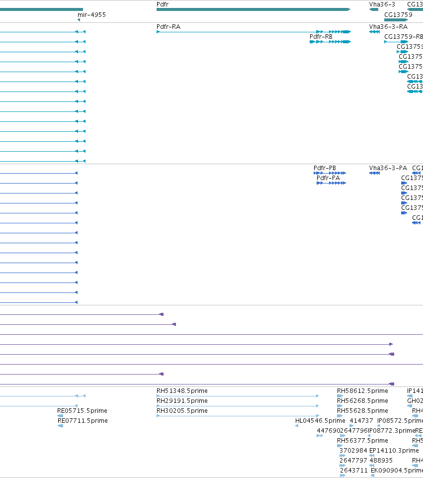Viewport: 423px width, 478px height.
Task: Select the Pdfr-PA protein label
Action: coord(328,178)
